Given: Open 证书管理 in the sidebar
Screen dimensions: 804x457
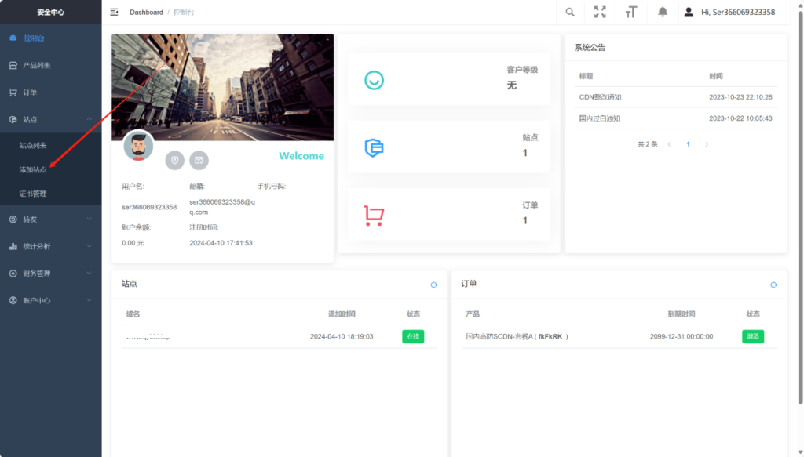Looking at the screenshot, I should pyautogui.click(x=33, y=194).
